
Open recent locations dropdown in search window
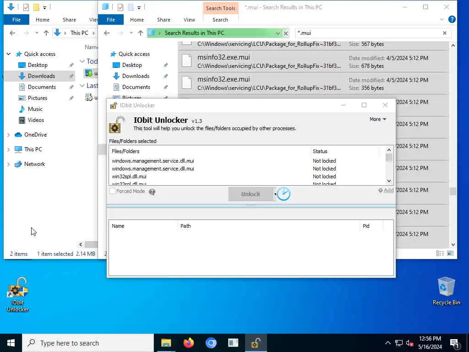pos(131,33)
